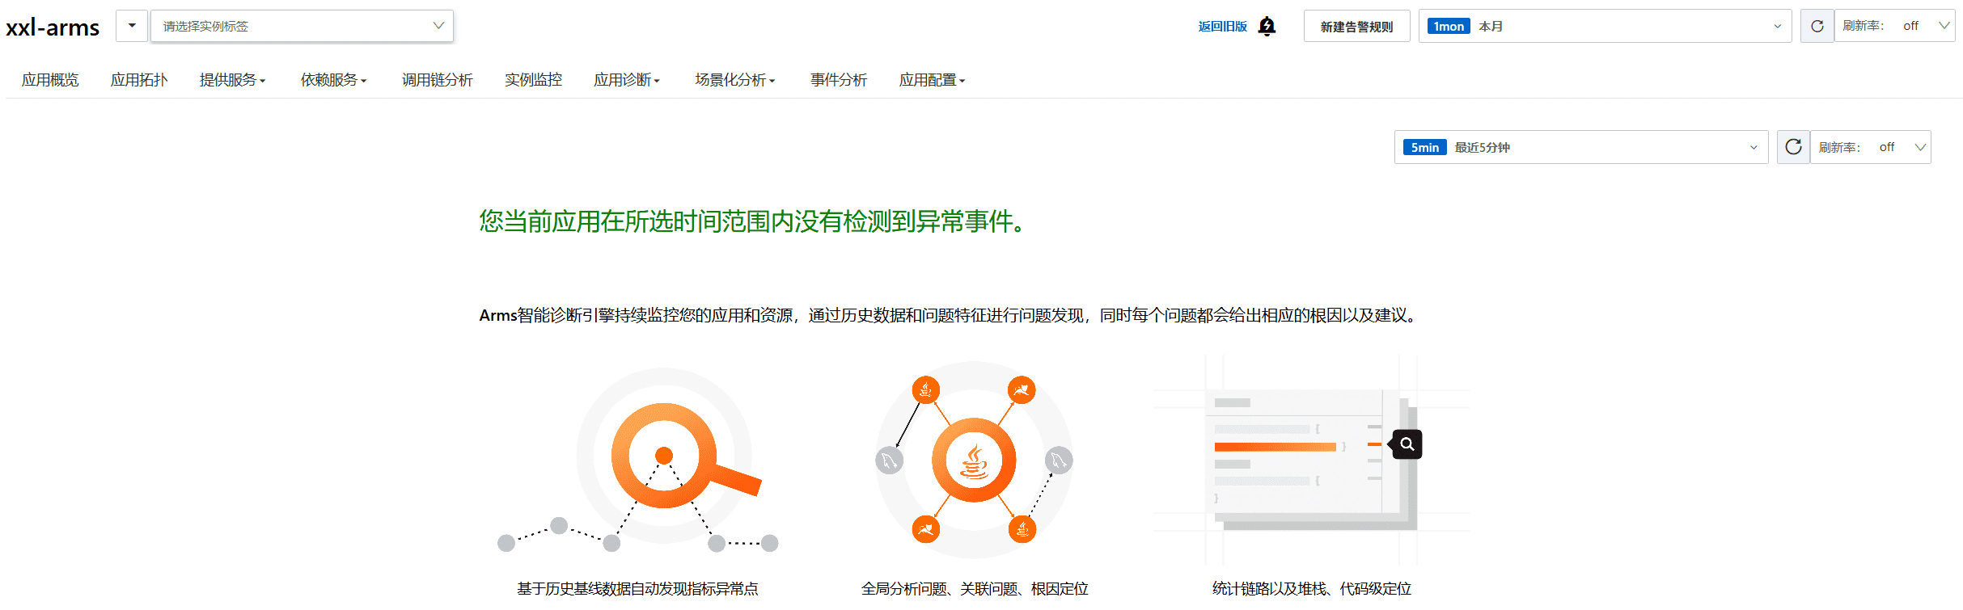
Task: Expand the lower 刷新率 off dropdown
Action: coord(1871,147)
